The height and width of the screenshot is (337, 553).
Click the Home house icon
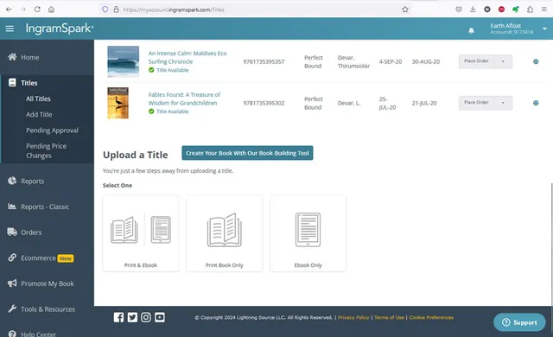(12, 57)
